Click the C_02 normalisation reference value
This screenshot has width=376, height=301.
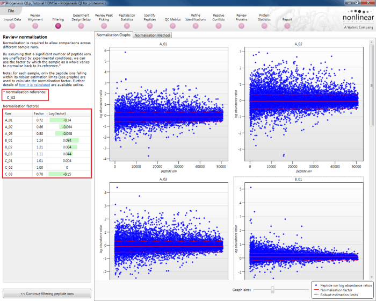point(11,97)
